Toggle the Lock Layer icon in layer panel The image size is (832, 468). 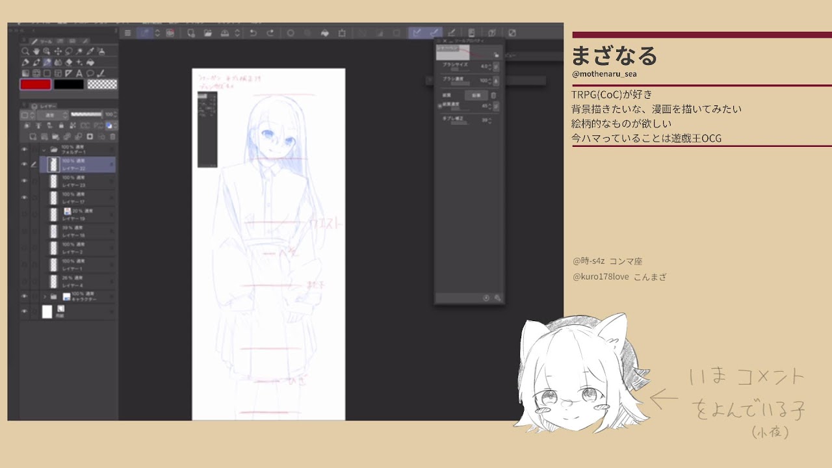tap(61, 125)
